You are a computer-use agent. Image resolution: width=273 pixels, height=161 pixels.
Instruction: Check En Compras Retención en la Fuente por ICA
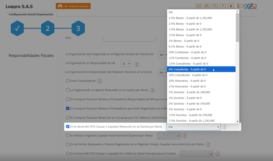(x=68, y=117)
